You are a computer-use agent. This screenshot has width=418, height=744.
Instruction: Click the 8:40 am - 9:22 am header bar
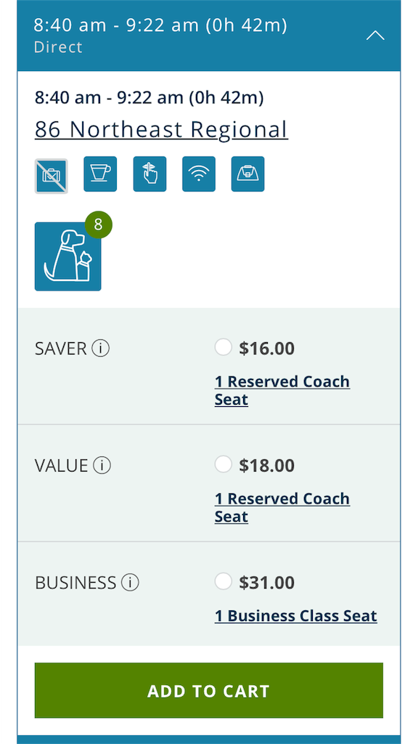coord(209,36)
